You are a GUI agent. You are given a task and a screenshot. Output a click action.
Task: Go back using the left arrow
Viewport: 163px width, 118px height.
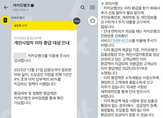pos(6,7)
